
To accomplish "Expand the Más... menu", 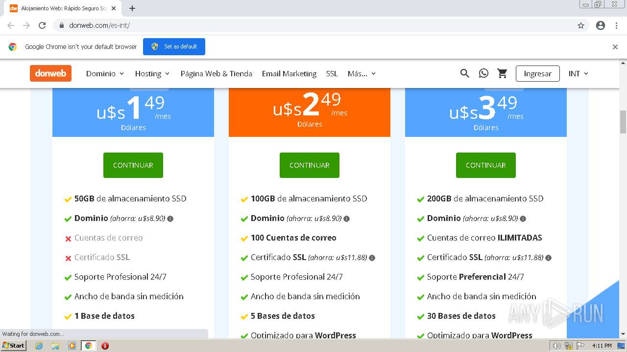I will point(362,73).
